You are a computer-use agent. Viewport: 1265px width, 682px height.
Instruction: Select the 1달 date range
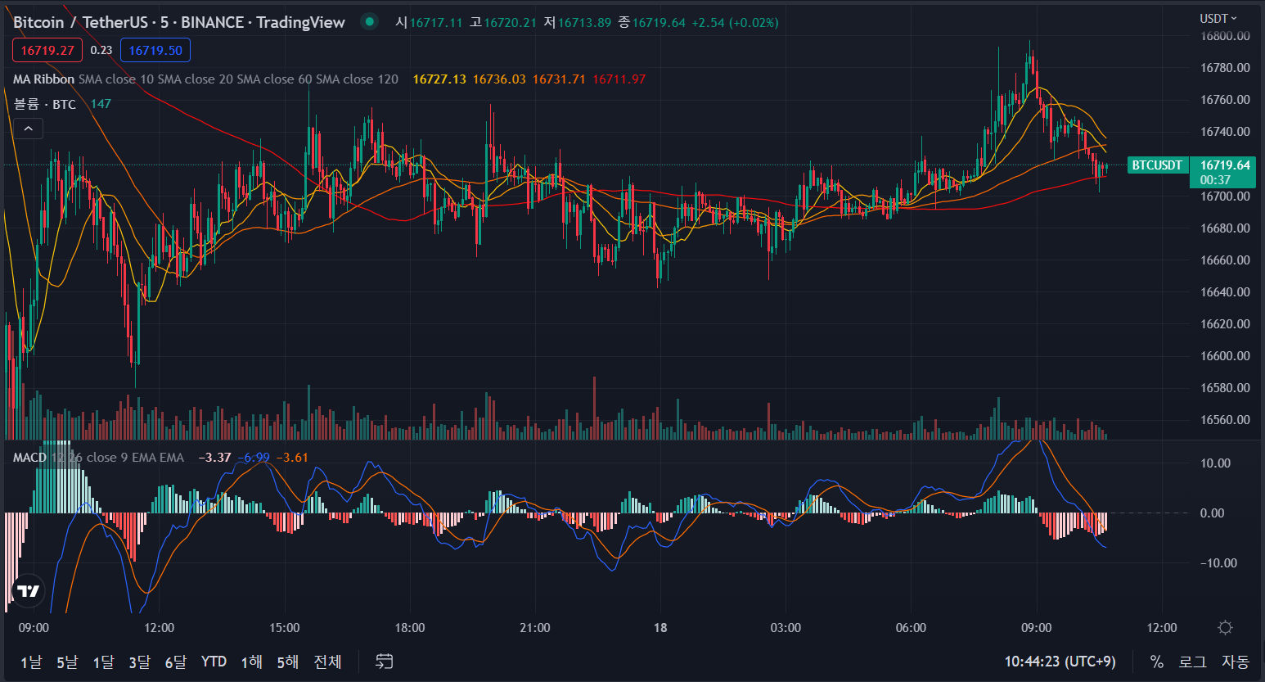(103, 662)
